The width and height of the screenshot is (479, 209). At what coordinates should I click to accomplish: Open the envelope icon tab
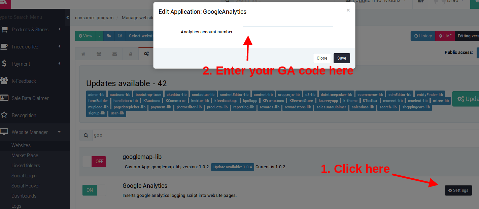[x=115, y=54]
